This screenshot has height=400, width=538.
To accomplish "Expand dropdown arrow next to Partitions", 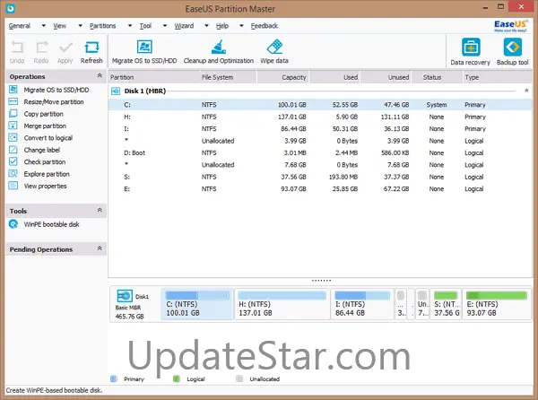I will click(130, 26).
